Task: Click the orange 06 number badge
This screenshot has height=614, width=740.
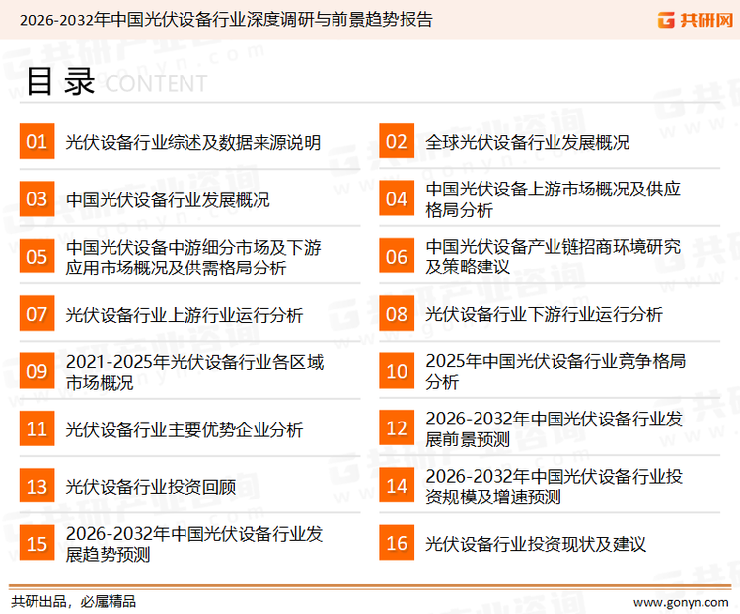Action: point(397,256)
